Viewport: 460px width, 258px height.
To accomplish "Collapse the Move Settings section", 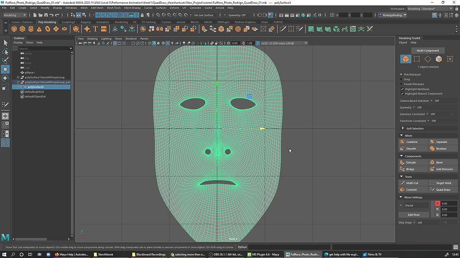I will coord(401,197).
